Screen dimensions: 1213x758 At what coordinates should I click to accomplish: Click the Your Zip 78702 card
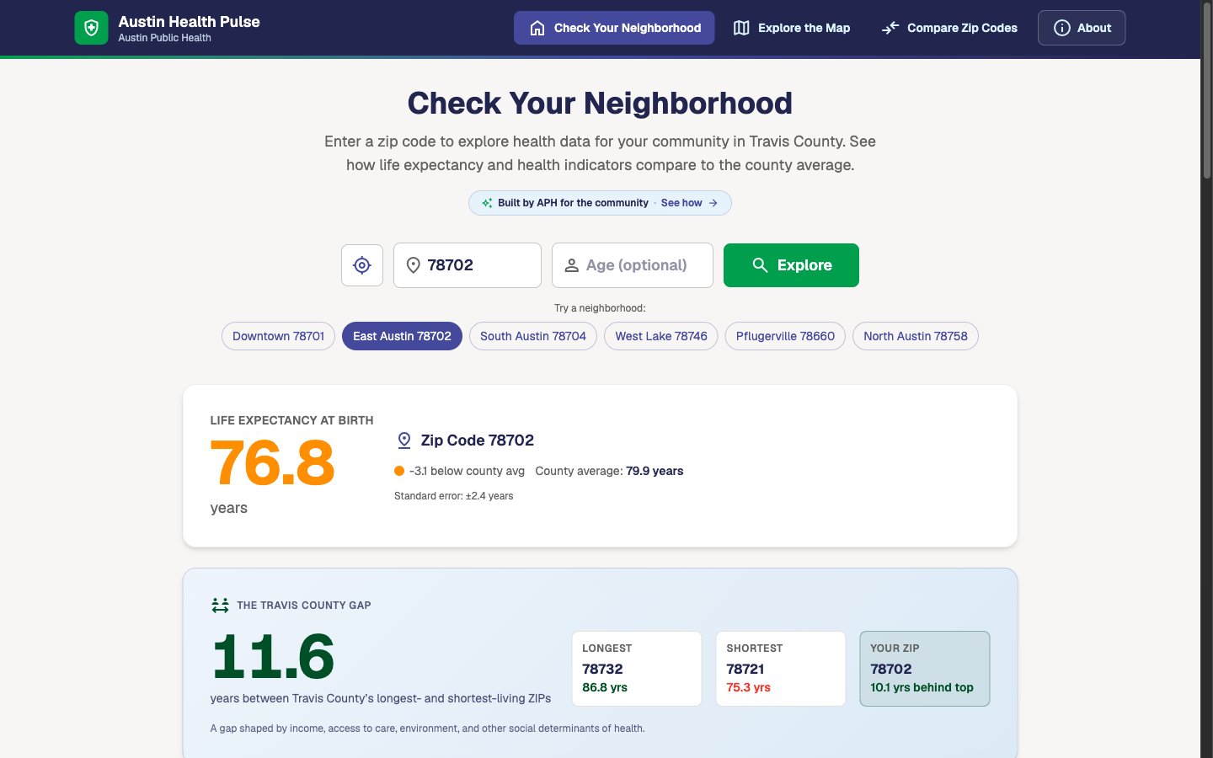[x=925, y=669]
